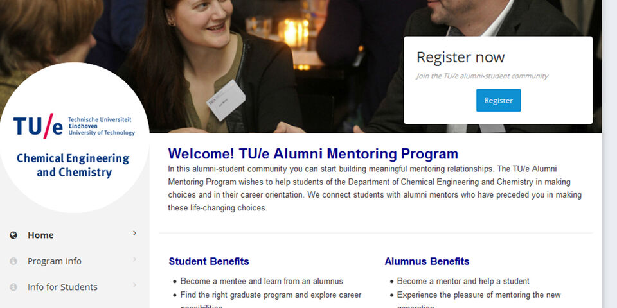Select Info for Students in the sidebar

pyautogui.click(x=62, y=287)
